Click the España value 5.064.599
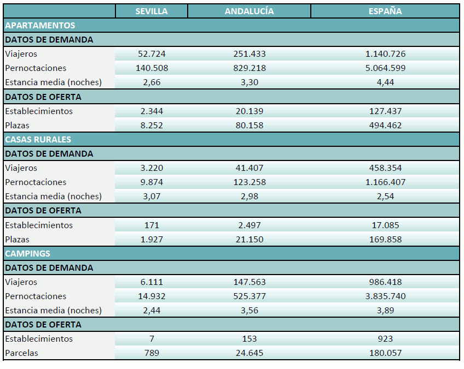The height and width of the screenshot is (369, 464). tap(385, 68)
